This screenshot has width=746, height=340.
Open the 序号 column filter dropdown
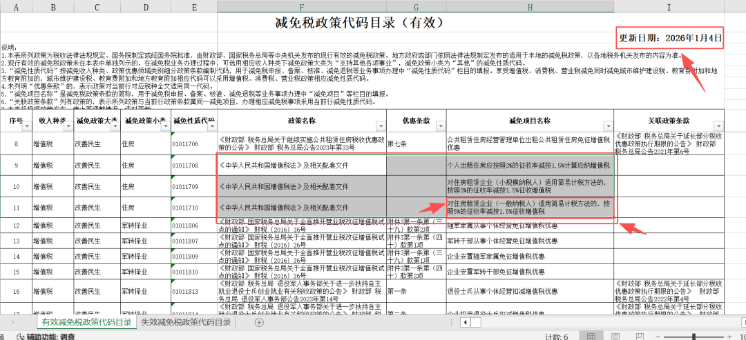28,126
